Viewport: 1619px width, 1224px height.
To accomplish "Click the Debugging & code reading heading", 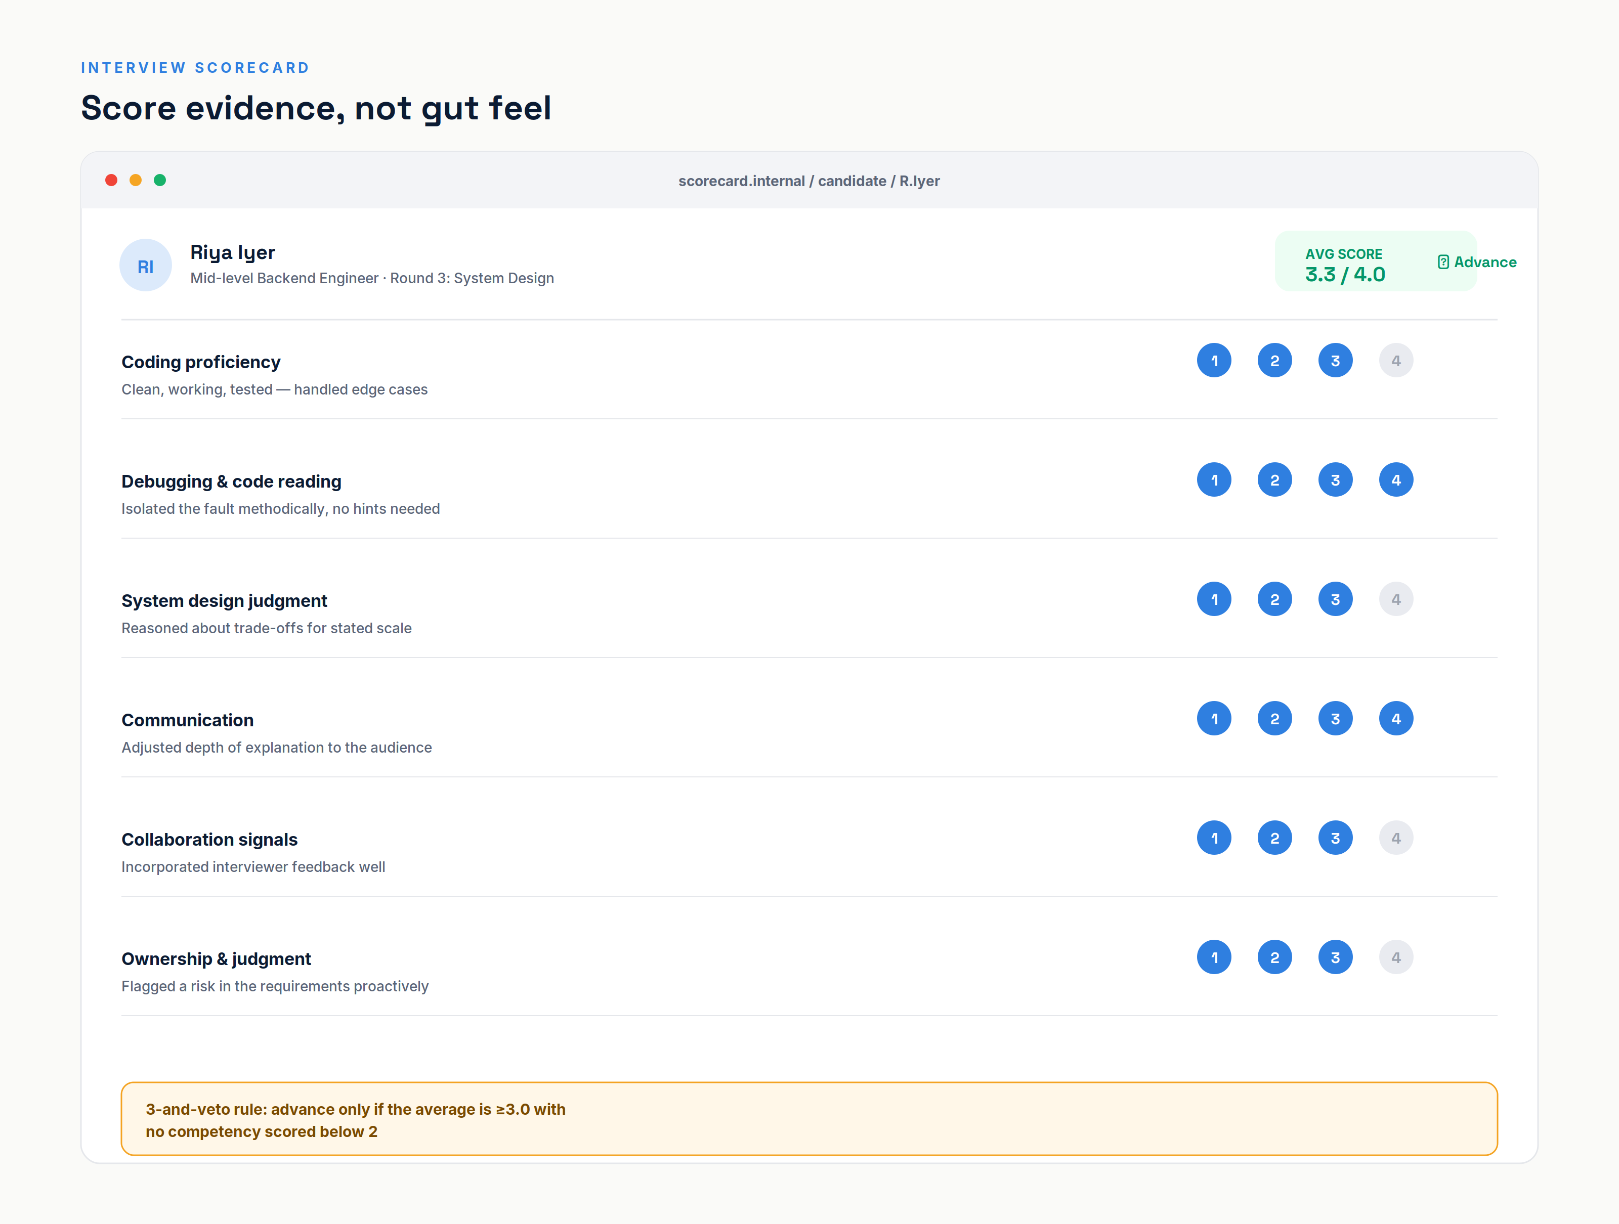I will pyautogui.click(x=231, y=482).
